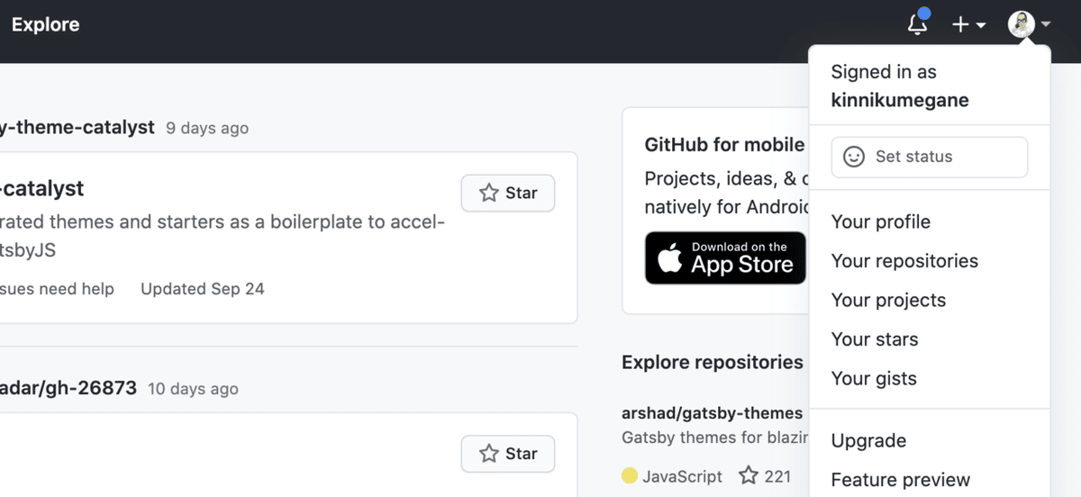Click the plus create-new icon
Image resolution: width=1081 pixels, height=497 pixels.
[x=960, y=25]
